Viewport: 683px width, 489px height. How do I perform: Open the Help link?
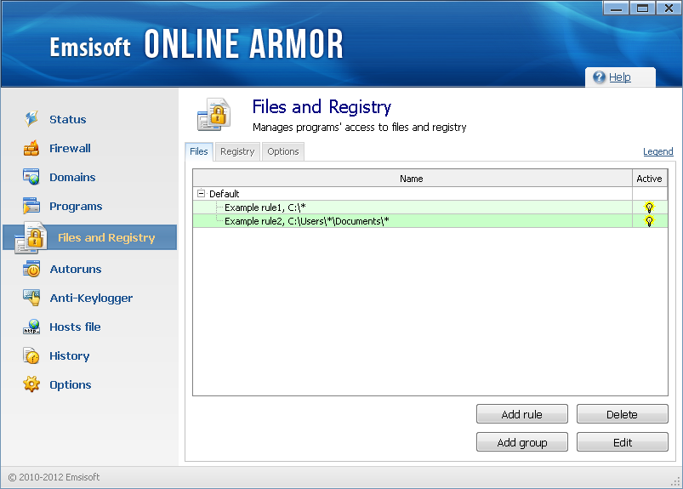point(620,77)
